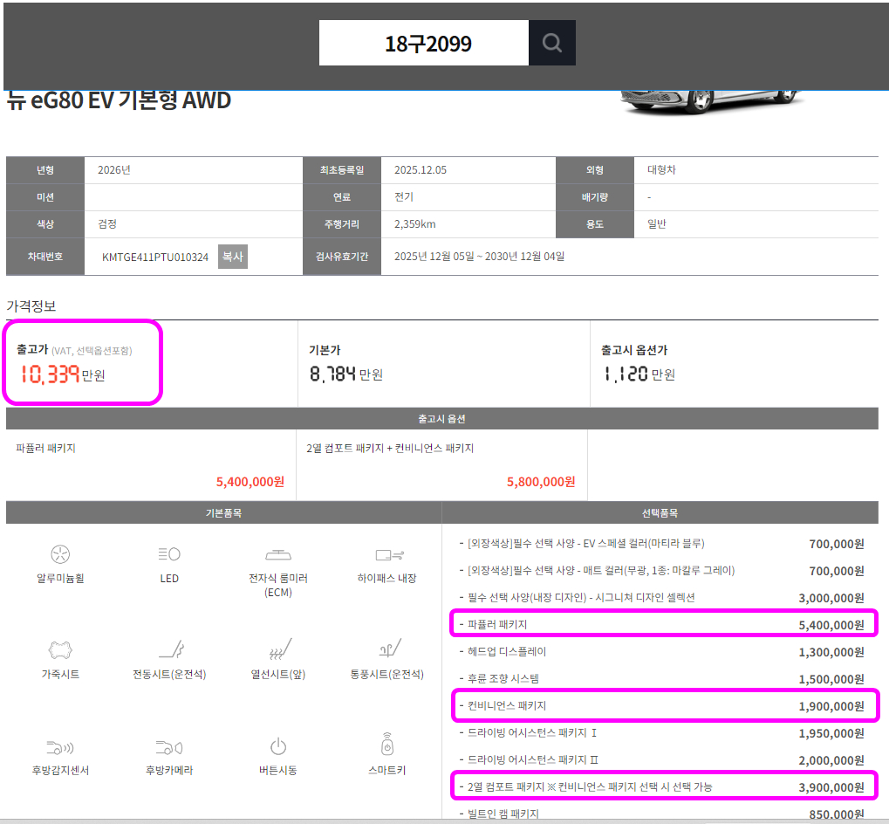The image size is (889, 824).
Task: Click the 차대번호 label cell
Action: 45,257
